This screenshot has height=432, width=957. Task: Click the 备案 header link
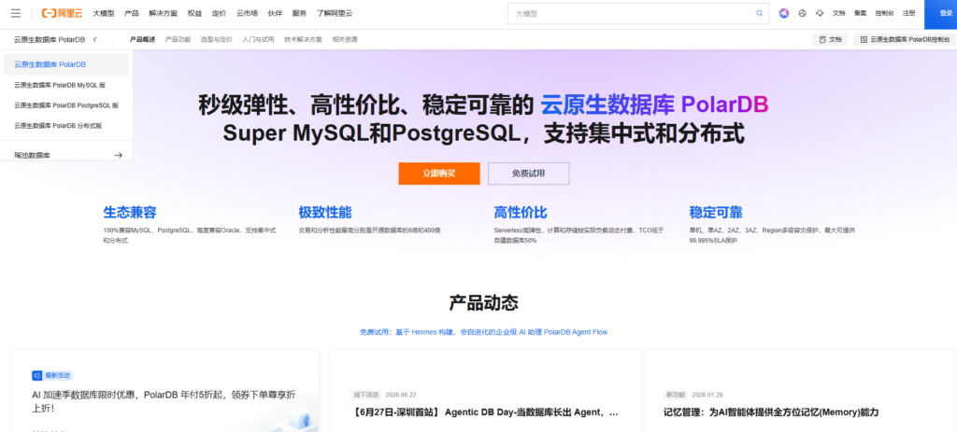tap(860, 13)
